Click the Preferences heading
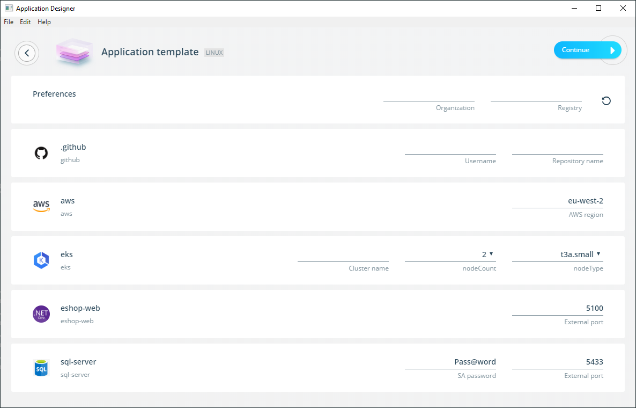Screen dimensions: 636x408 54,94
